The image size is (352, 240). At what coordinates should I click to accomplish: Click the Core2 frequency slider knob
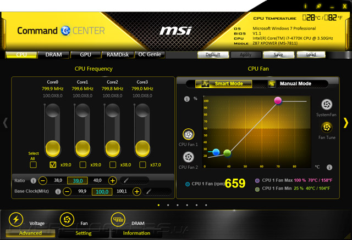click(113, 148)
